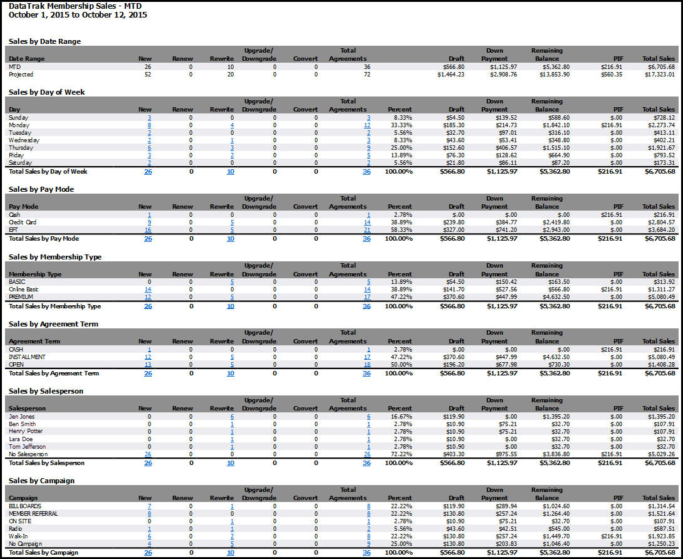The height and width of the screenshot is (559, 683).
Task: Click Total Sales by Campaign Rewrite total
Action: (231, 553)
